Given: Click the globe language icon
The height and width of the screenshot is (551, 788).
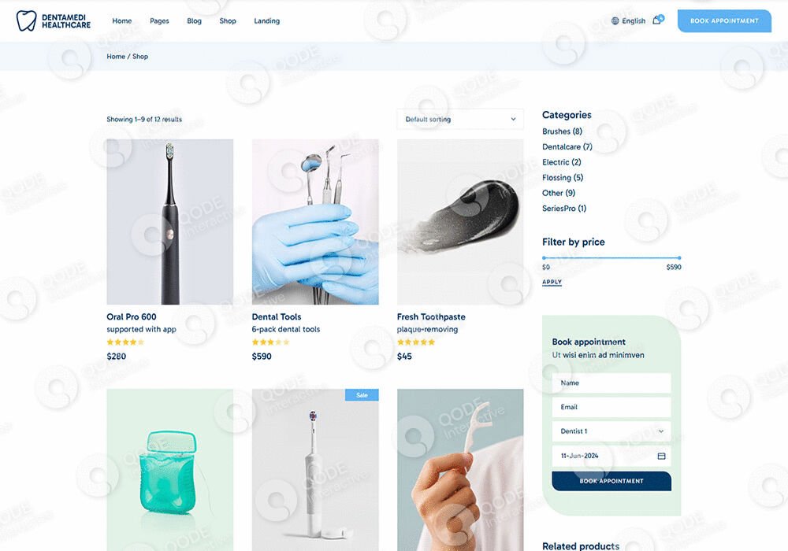Looking at the screenshot, I should pos(615,20).
